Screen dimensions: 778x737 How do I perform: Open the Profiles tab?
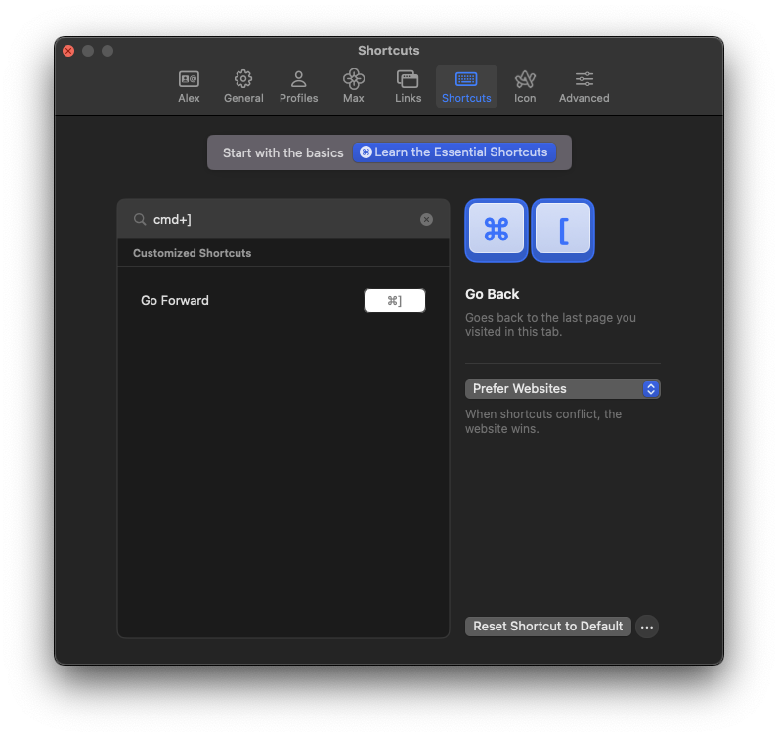coord(298,86)
